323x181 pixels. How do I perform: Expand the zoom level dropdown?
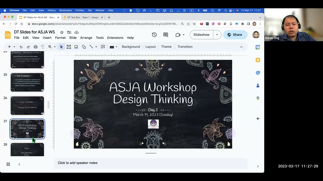[55, 47]
